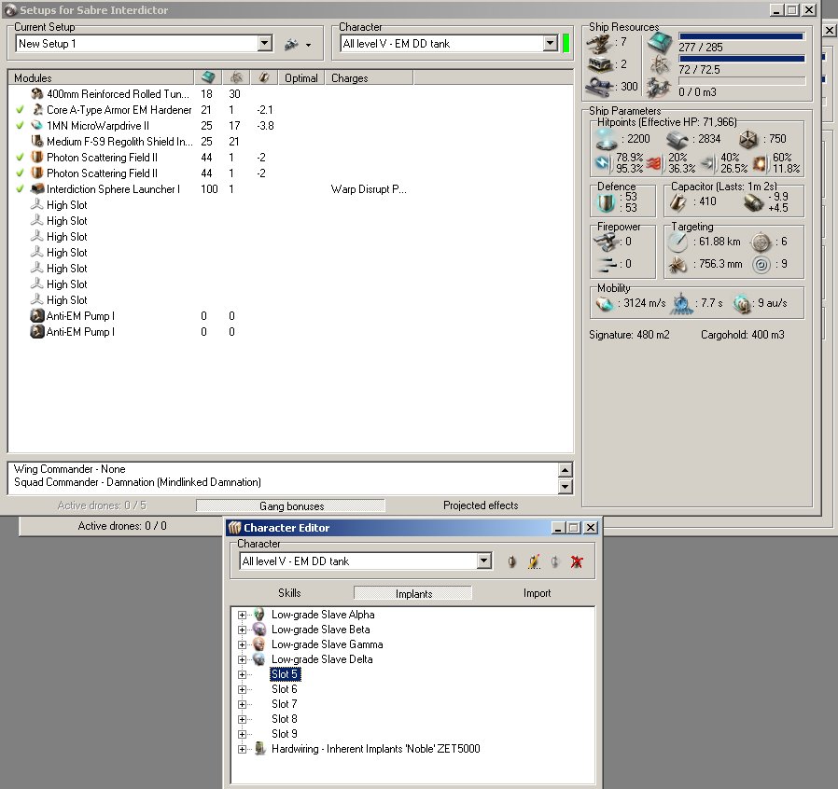This screenshot has height=789, width=838.
Task: Switch to Import tab in Character Editor
Action: (537, 593)
